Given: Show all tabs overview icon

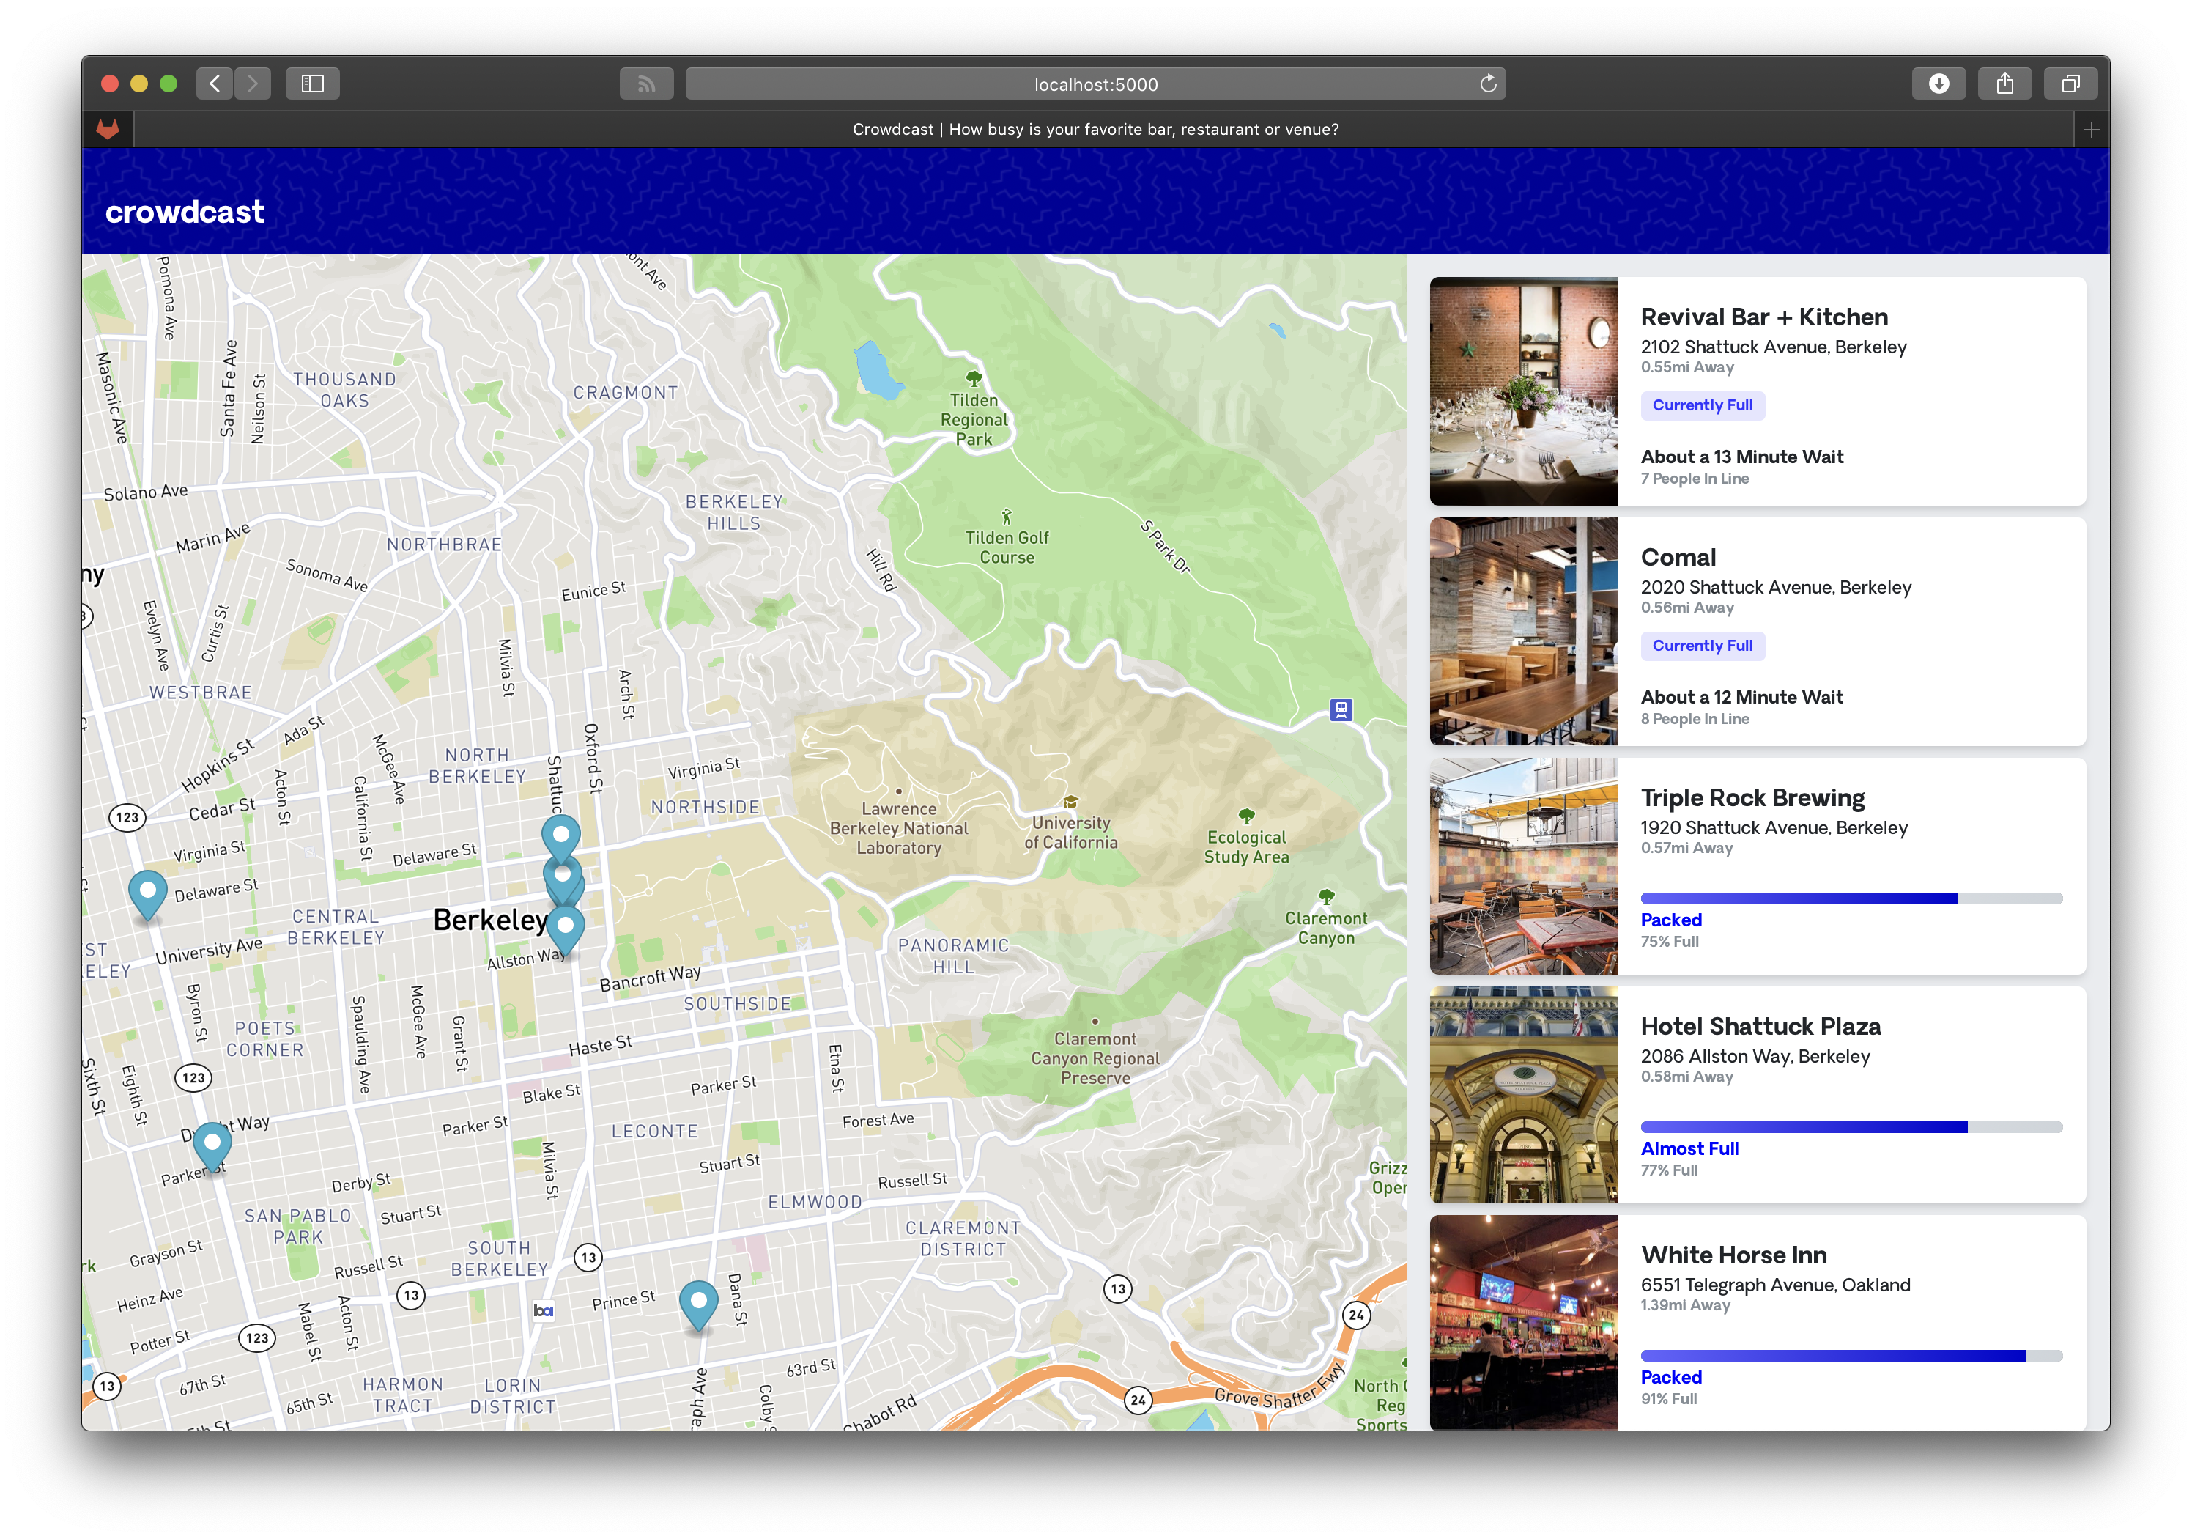Looking at the screenshot, I should [x=2070, y=84].
